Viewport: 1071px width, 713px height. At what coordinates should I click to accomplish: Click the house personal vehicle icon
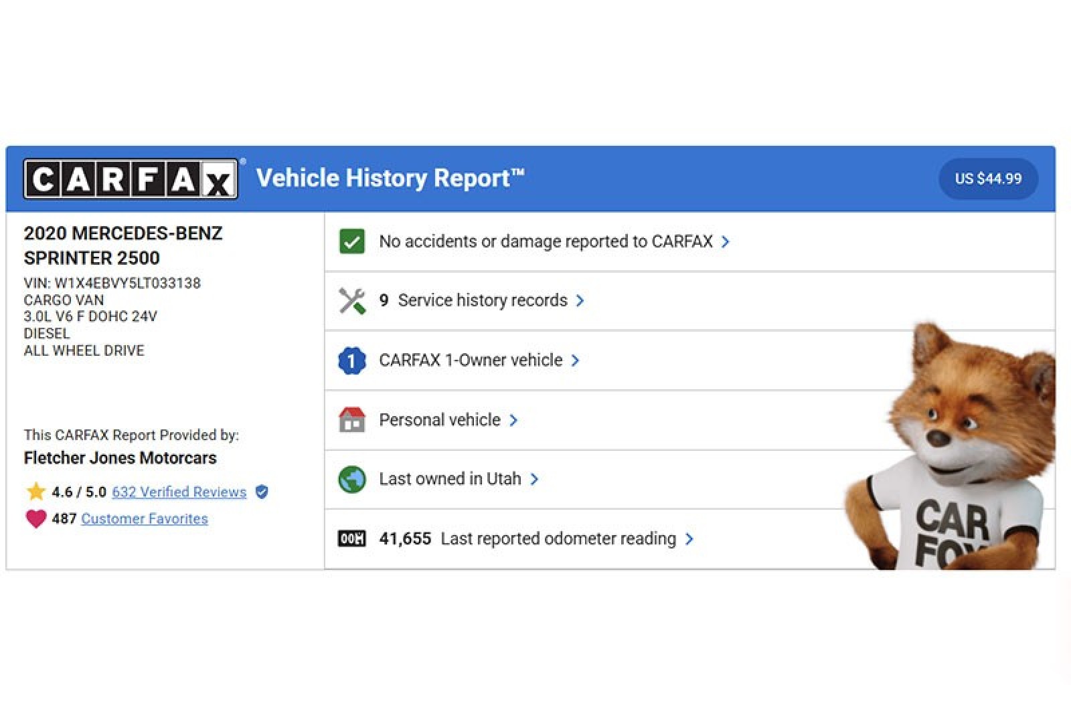pos(352,420)
